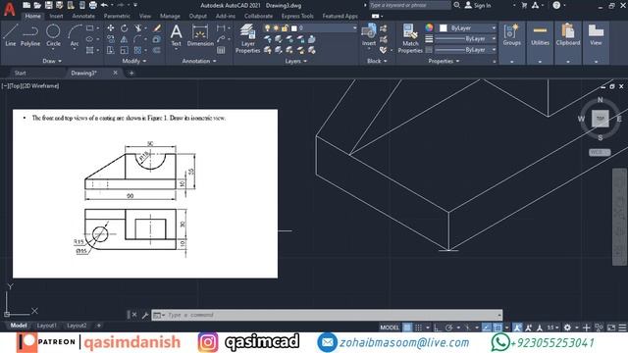Click the Match Properties tool

pyautogui.click(x=410, y=38)
